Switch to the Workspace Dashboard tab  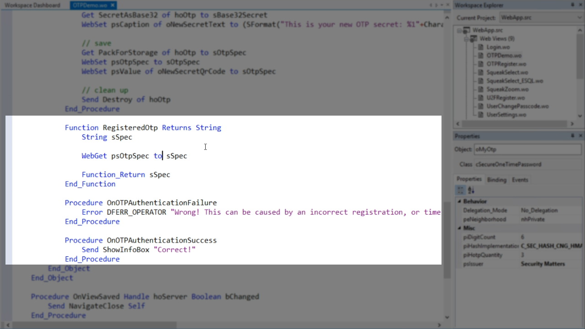point(32,5)
